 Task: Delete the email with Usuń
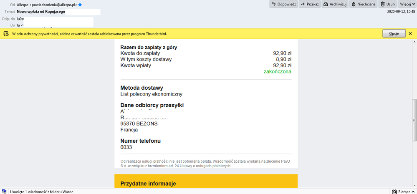click(x=388, y=4)
